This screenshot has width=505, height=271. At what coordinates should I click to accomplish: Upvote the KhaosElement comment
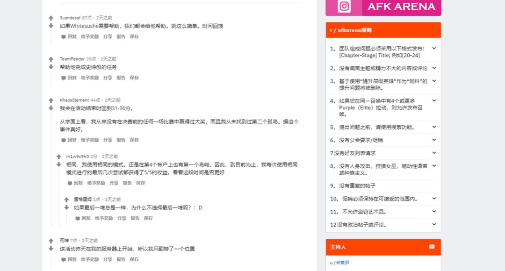point(51,100)
